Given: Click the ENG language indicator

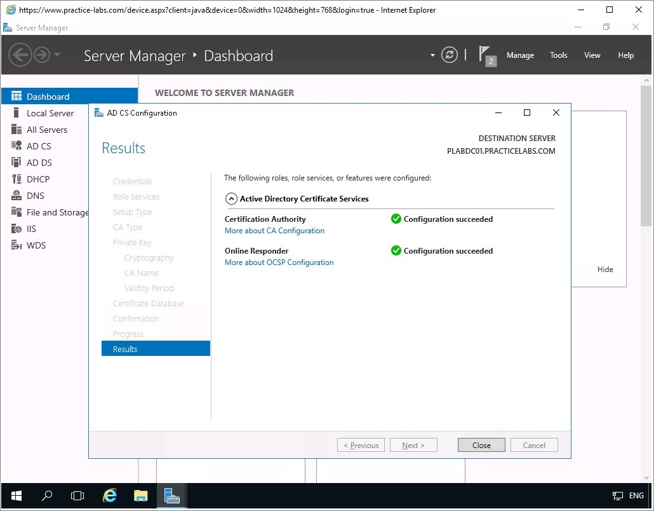Looking at the screenshot, I should 636,496.
